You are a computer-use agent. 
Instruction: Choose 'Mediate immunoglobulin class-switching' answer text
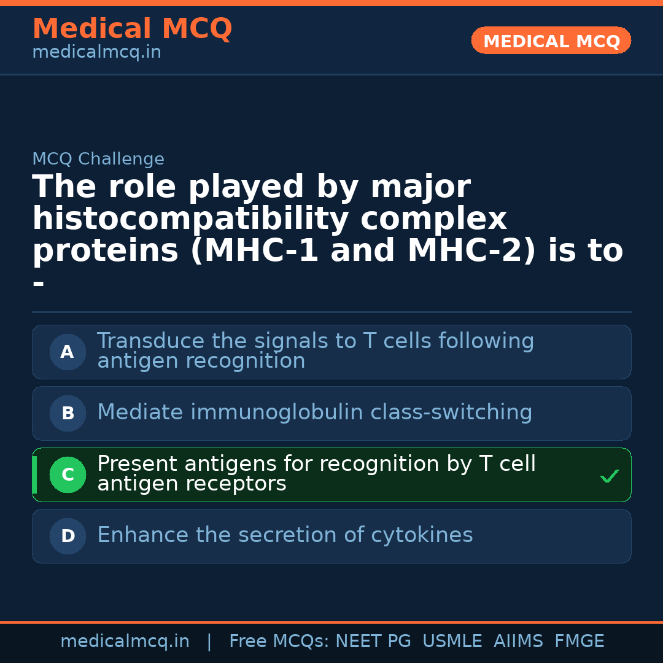[314, 413]
